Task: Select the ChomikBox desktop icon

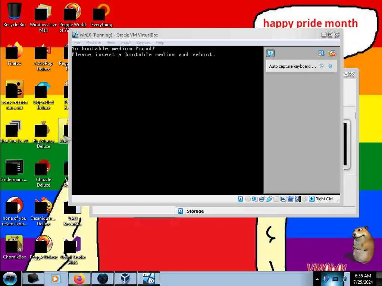Action: [15, 247]
